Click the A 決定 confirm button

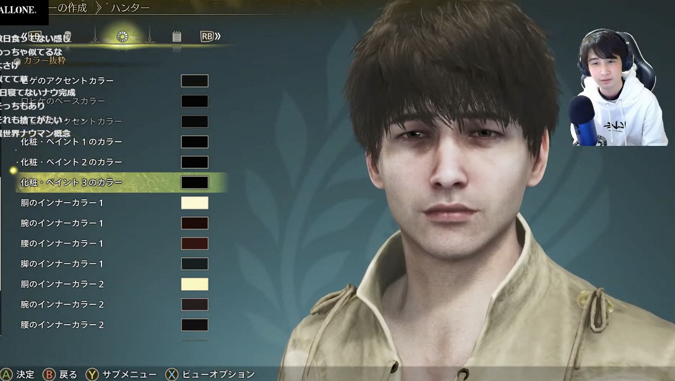[19, 374]
